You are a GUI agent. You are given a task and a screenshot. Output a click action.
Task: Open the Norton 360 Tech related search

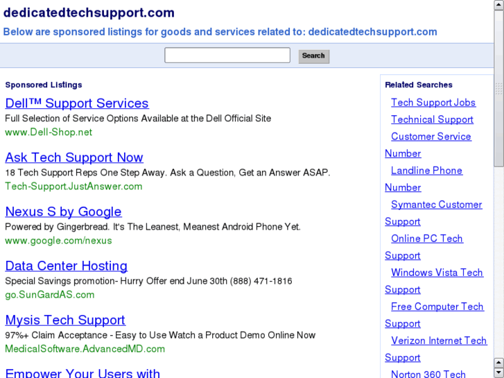(x=428, y=374)
